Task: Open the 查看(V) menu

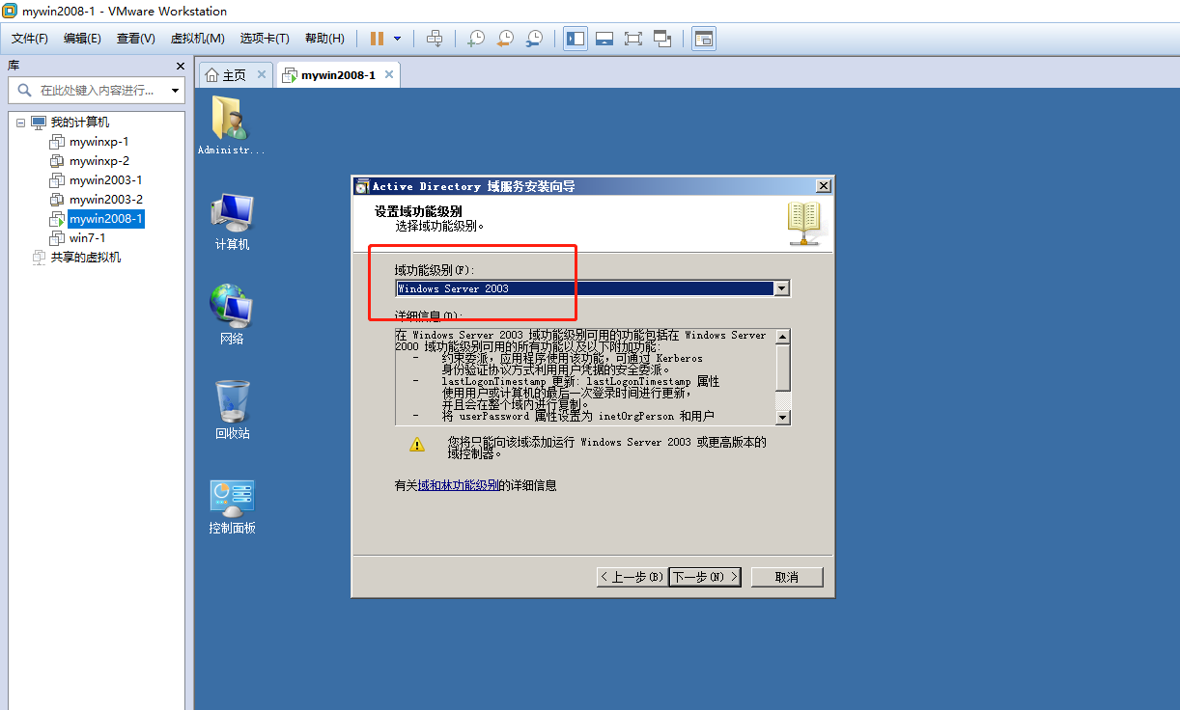Action: tap(136, 39)
